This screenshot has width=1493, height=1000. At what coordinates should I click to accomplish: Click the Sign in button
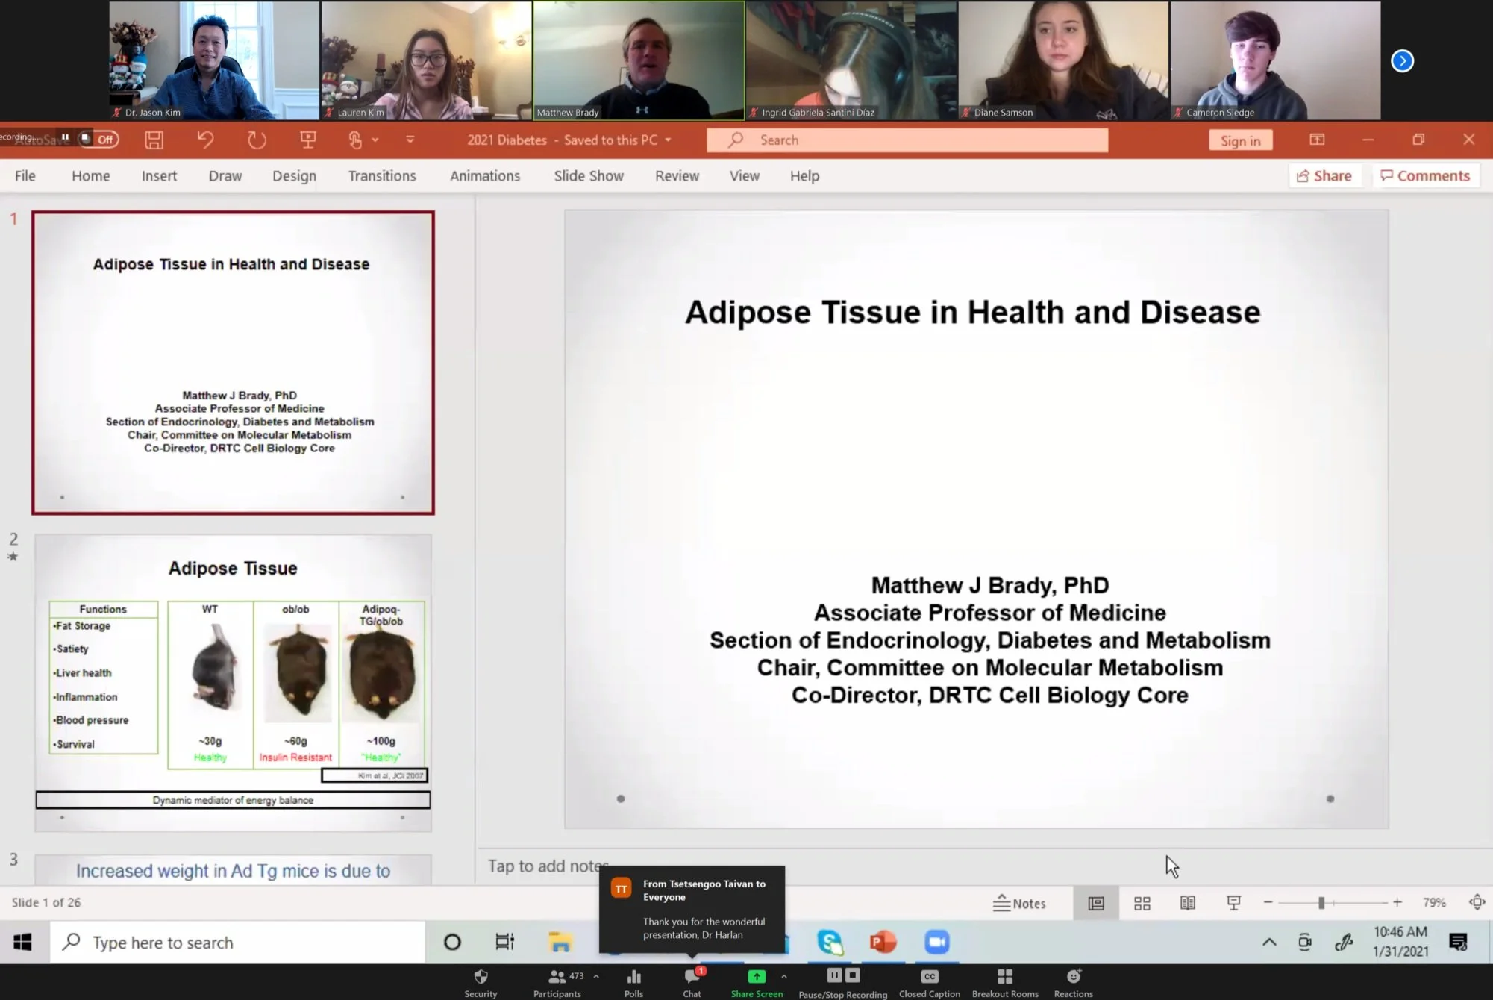click(x=1240, y=140)
